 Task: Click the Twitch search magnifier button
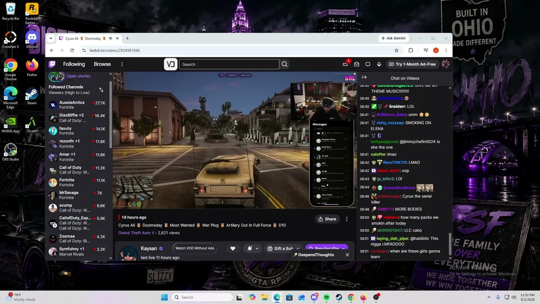(x=285, y=64)
